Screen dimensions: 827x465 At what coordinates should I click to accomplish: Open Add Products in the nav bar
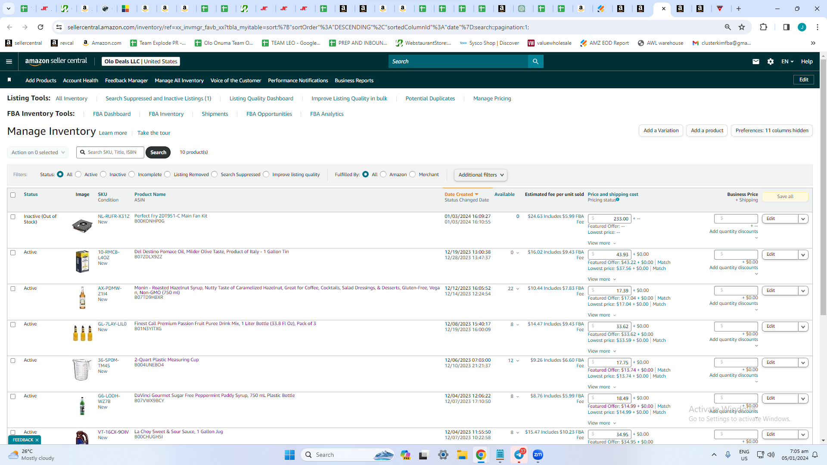pyautogui.click(x=41, y=81)
